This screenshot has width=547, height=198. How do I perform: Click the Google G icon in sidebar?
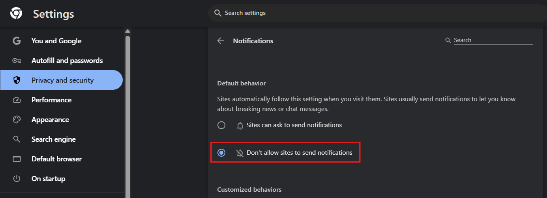point(17,41)
